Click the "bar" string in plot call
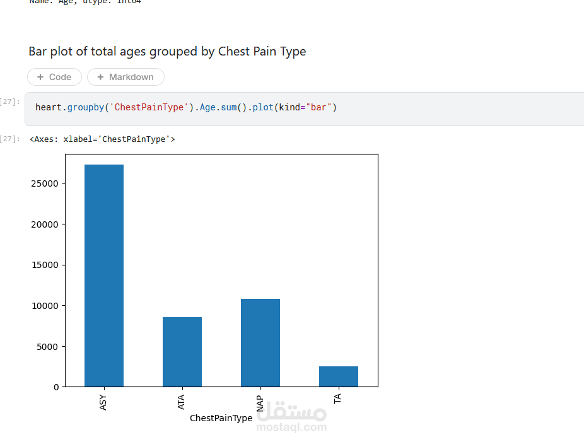584x442 pixels. pyautogui.click(x=319, y=108)
